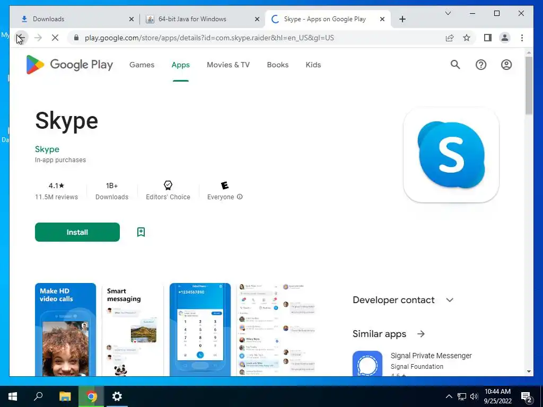Open the Smart messaging screenshot
The image size is (543, 407).
[133, 330]
